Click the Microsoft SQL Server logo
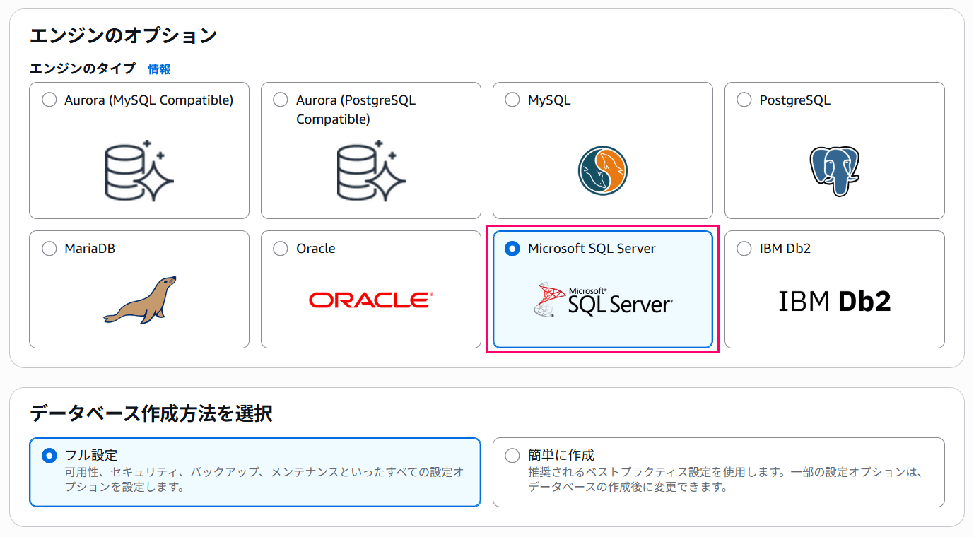 (603, 300)
